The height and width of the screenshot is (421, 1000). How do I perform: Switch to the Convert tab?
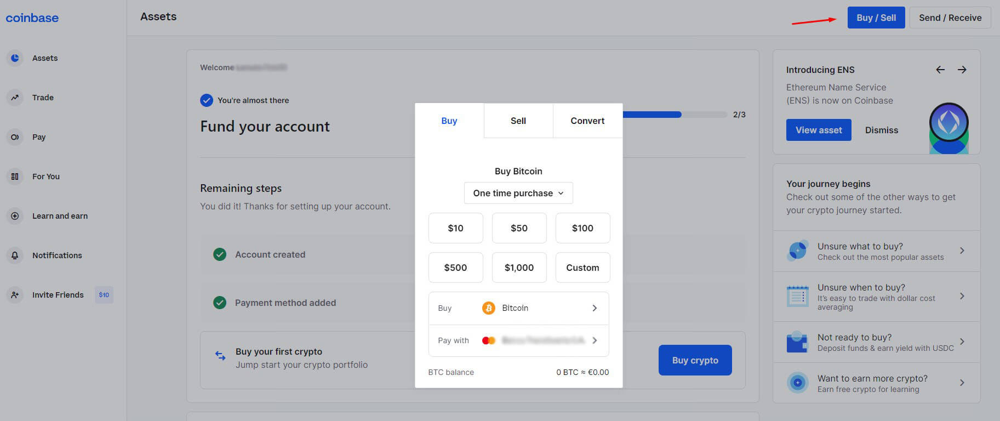coord(587,121)
